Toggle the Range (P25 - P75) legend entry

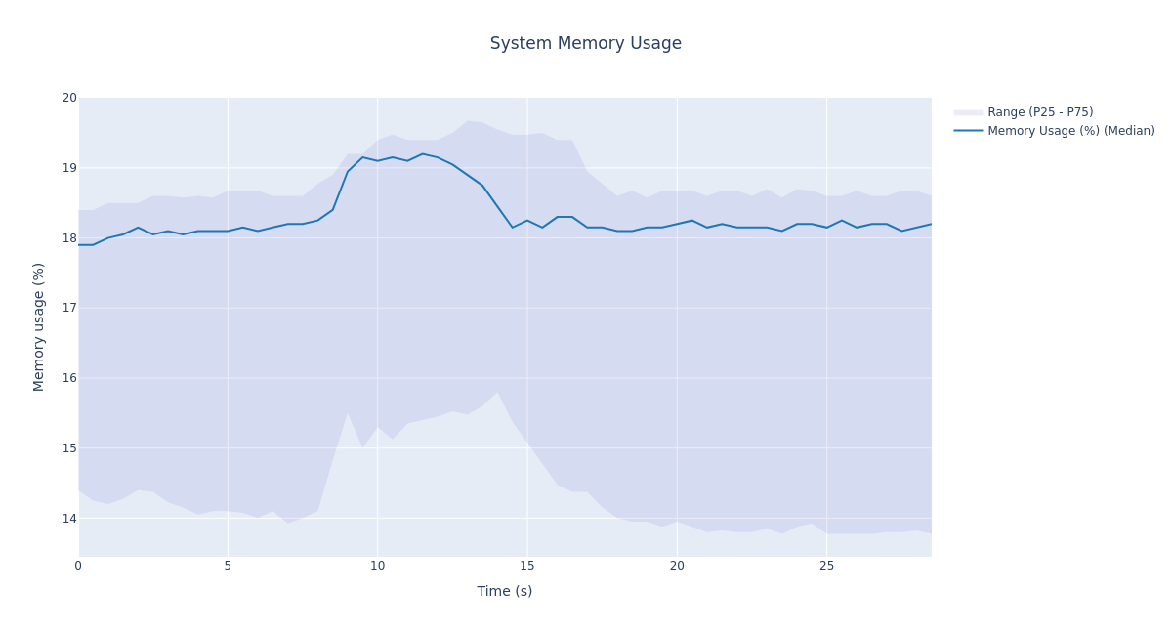1039,112
